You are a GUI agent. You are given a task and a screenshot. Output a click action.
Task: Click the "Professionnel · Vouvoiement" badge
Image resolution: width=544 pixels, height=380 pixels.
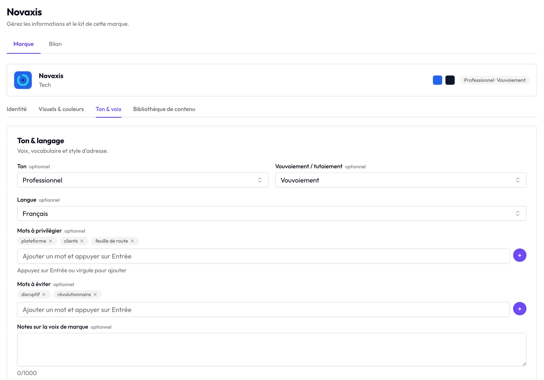[x=495, y=80]
